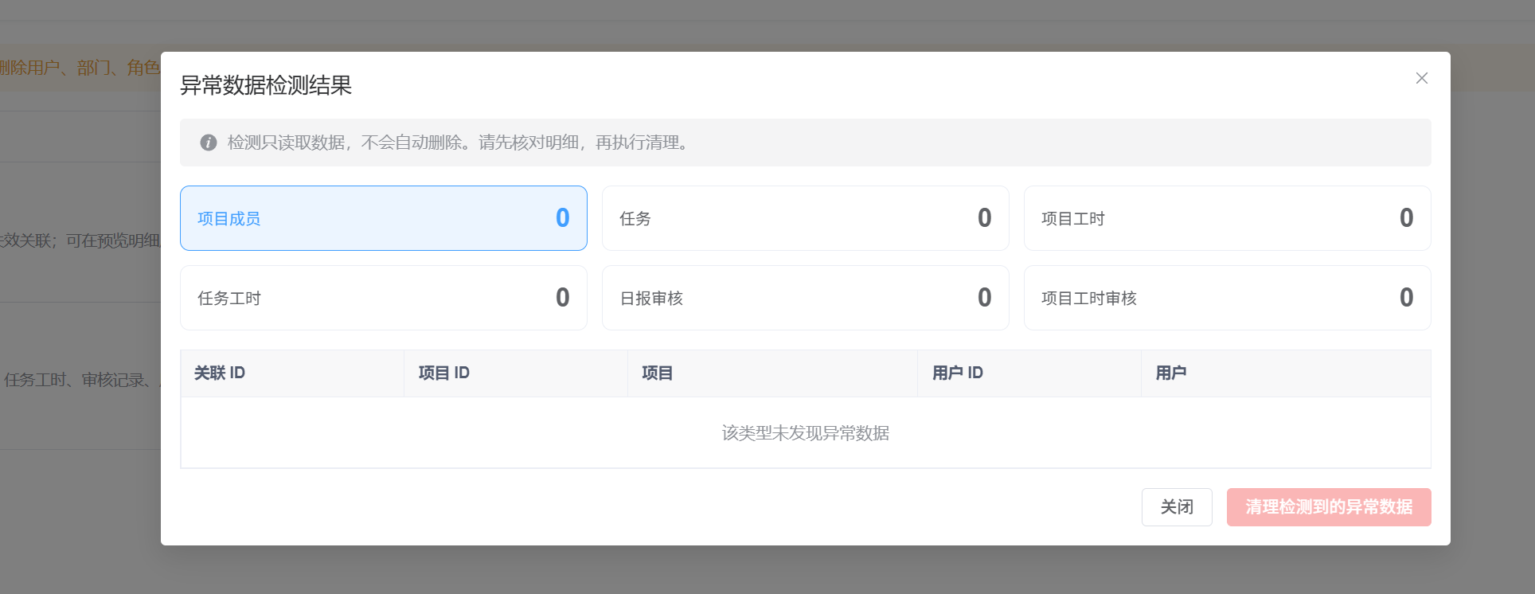The width and height of the screenshot is (1535, 594).
Task: Select the 任务 category card
Action: (806, 218)
